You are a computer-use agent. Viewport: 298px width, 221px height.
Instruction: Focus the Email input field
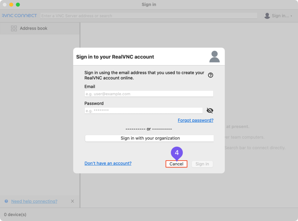click(x=149, y=94)
